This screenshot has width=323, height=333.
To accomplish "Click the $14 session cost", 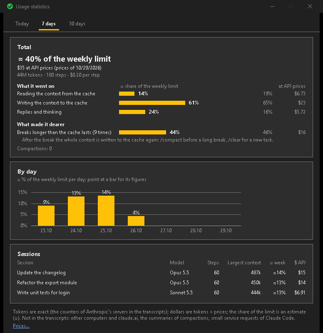I will [302, 283].
